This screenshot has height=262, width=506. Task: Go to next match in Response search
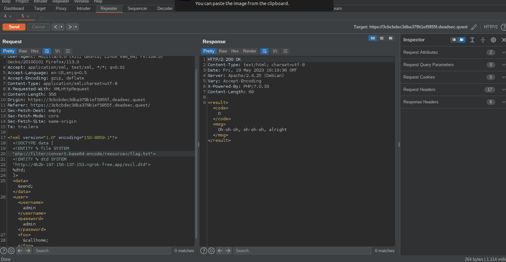point(228,251)
